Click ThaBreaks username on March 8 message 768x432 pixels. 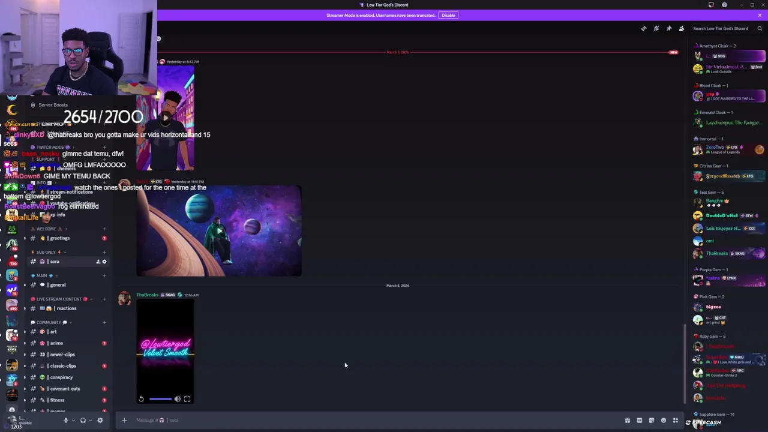point(147,295)
